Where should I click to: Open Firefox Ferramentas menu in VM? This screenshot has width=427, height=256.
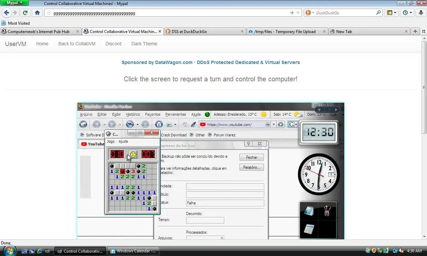click(x=176, y=114)
